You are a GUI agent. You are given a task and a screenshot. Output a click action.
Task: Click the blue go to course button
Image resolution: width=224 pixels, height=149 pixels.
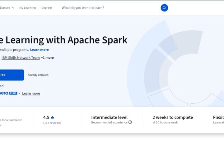pos(12,75)
